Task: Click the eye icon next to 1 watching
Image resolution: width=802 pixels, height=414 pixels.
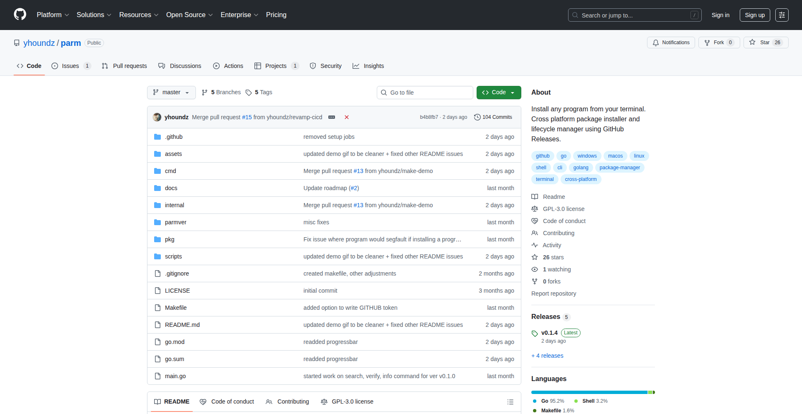Action: [x=535, y=269]
